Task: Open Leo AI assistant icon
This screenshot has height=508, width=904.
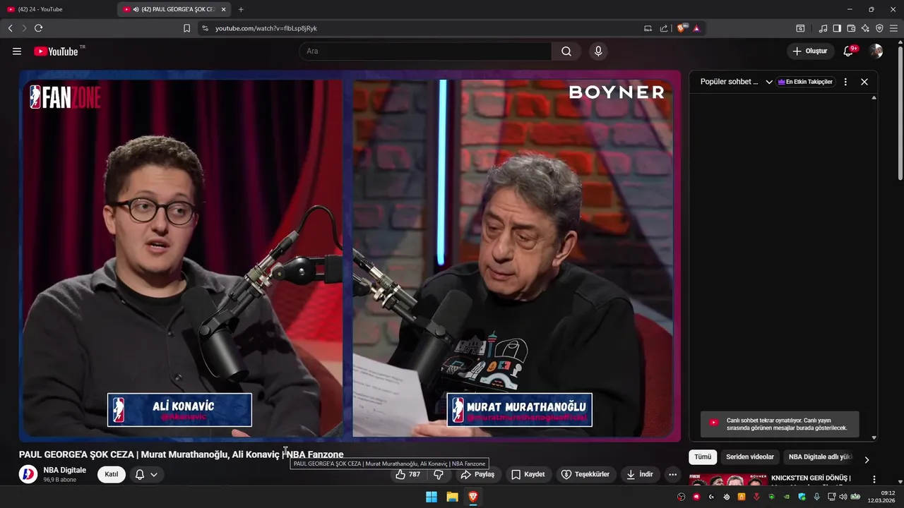Action: click(865, 28)
